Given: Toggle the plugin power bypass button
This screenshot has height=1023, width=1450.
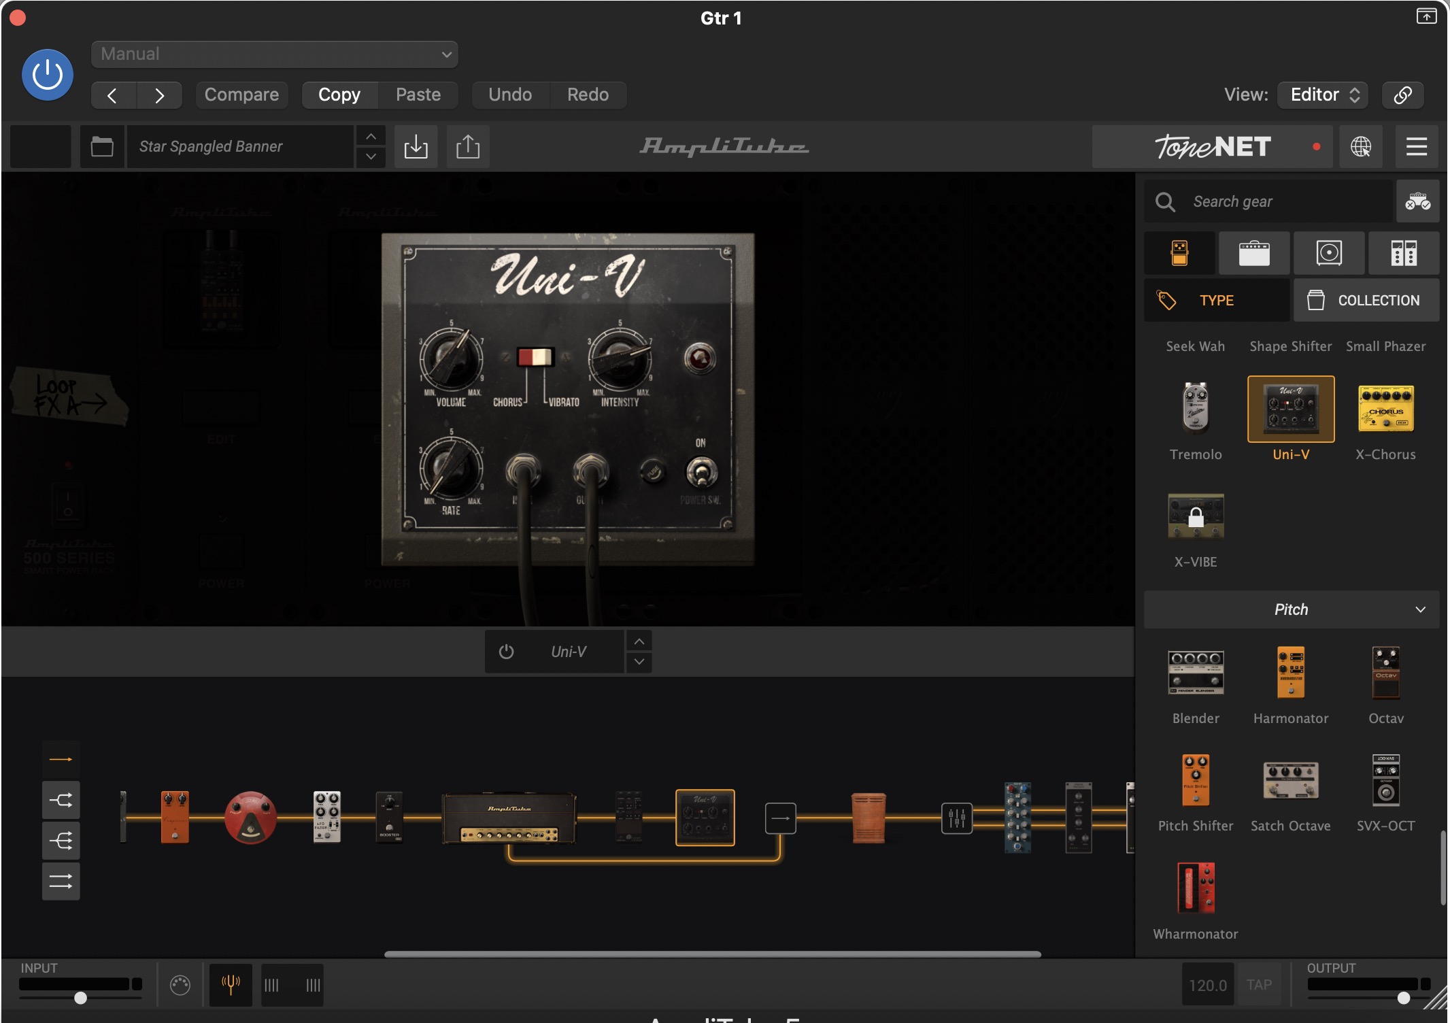Looking at the screenshot, I should 48,75.
